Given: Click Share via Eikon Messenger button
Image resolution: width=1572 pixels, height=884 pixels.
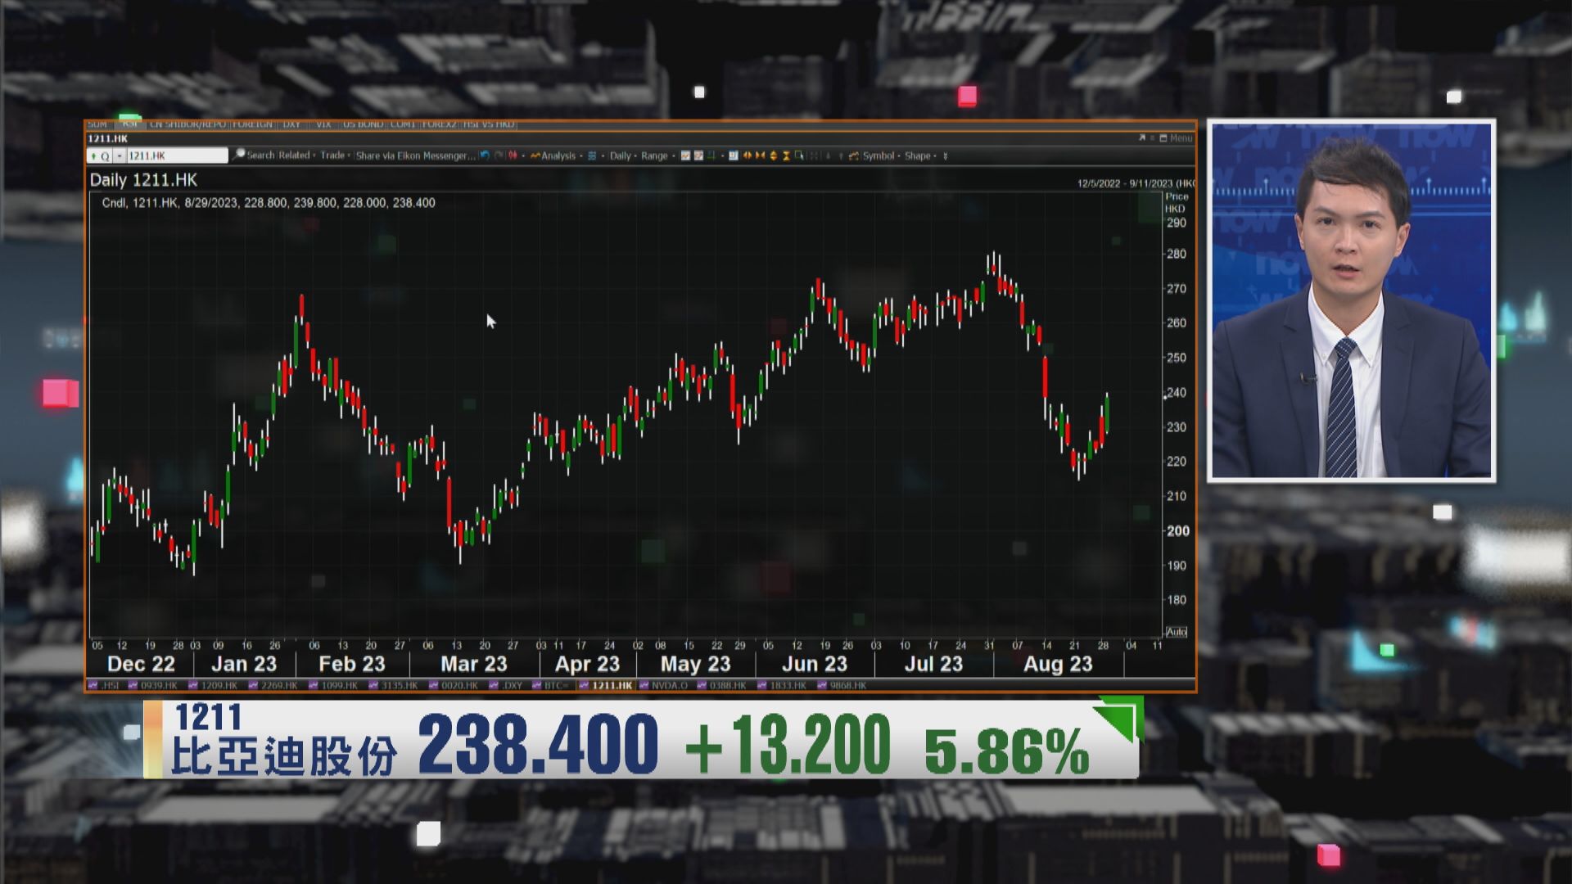Looking at the screenshot, I should (414, 156).
